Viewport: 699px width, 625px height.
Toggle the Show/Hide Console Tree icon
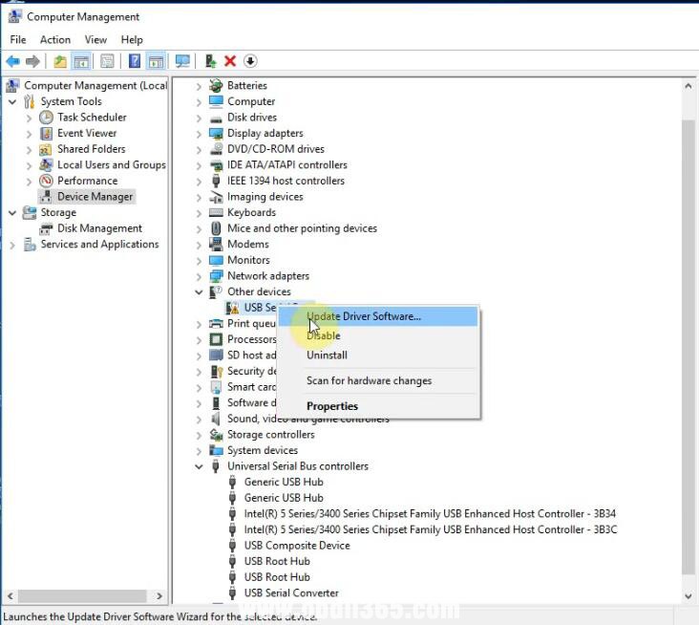[x=81, y=61]
